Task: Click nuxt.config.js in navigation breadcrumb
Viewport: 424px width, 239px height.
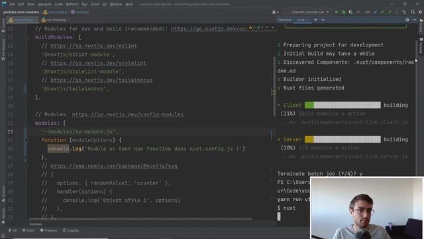Action: point(56,12)
